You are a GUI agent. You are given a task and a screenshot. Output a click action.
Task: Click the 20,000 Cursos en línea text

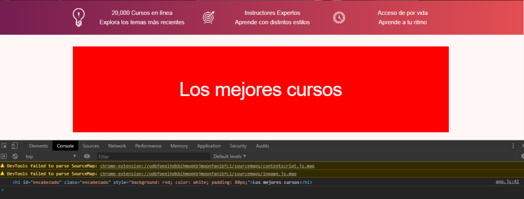click(x=142, y=13)
